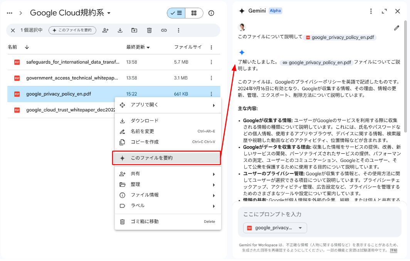
Task: Open the column header more options icon
Action: coord(211,47)
